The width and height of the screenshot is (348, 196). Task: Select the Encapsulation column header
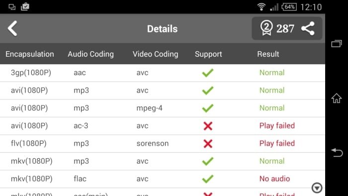(30, 54)
